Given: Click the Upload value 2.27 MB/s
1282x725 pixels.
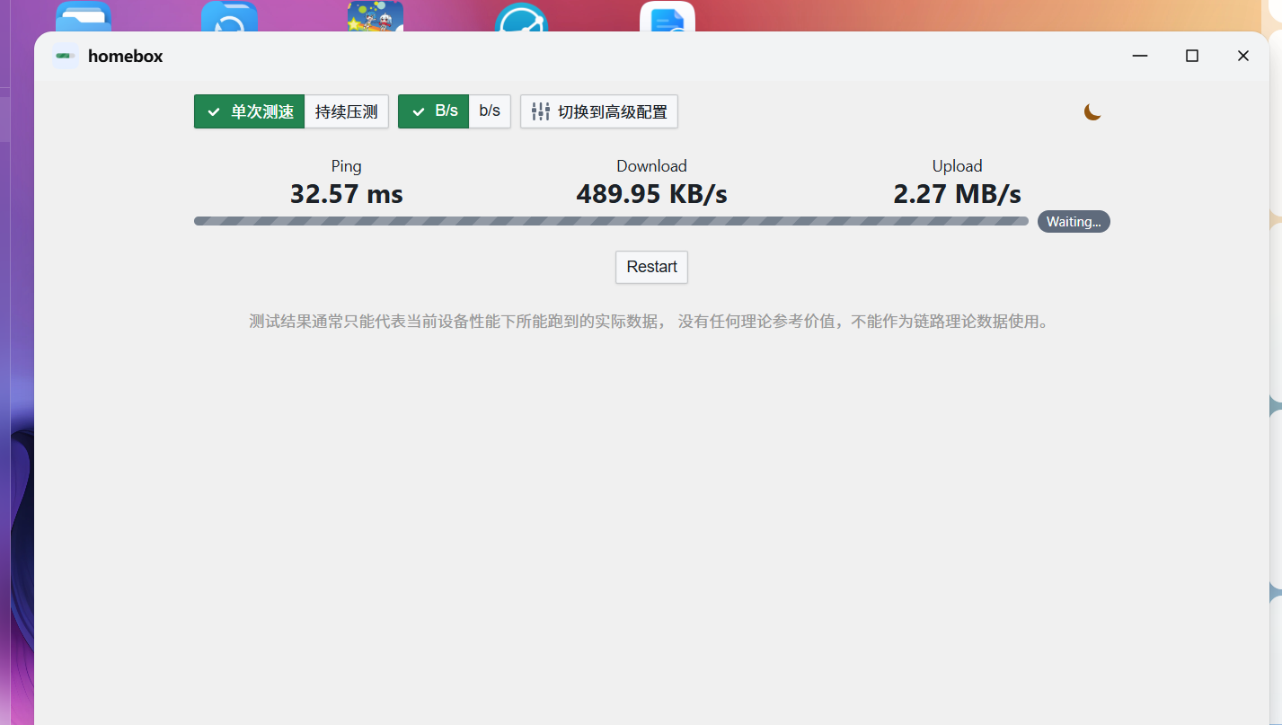Looking at the screenshot, I should coord(958,193).
